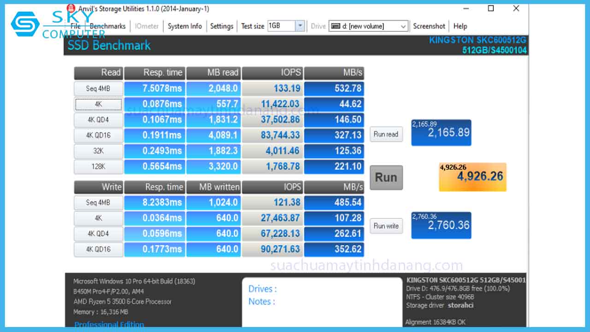
Task: Click the Write 4K QD4 test button
Action: [x=98, y=234]
